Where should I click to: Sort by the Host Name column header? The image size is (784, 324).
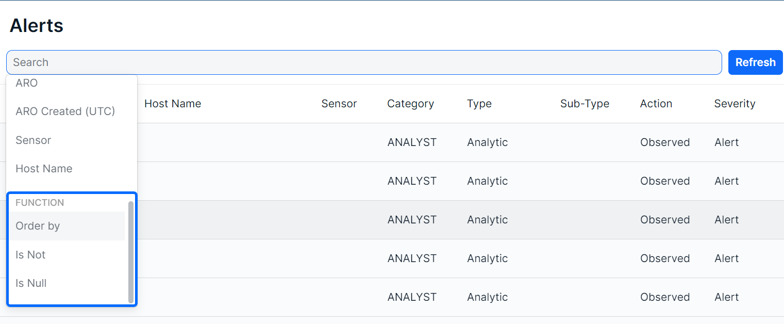click(173, 104)
